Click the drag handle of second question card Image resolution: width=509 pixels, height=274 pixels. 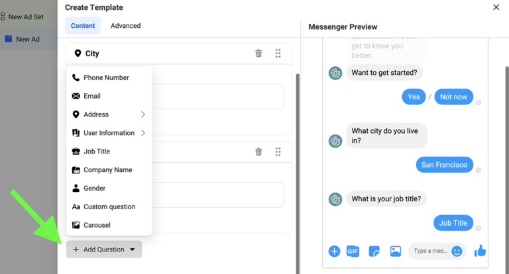[278, 152]
